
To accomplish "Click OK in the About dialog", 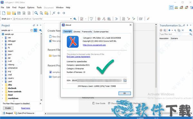I will tap(124, 93).
